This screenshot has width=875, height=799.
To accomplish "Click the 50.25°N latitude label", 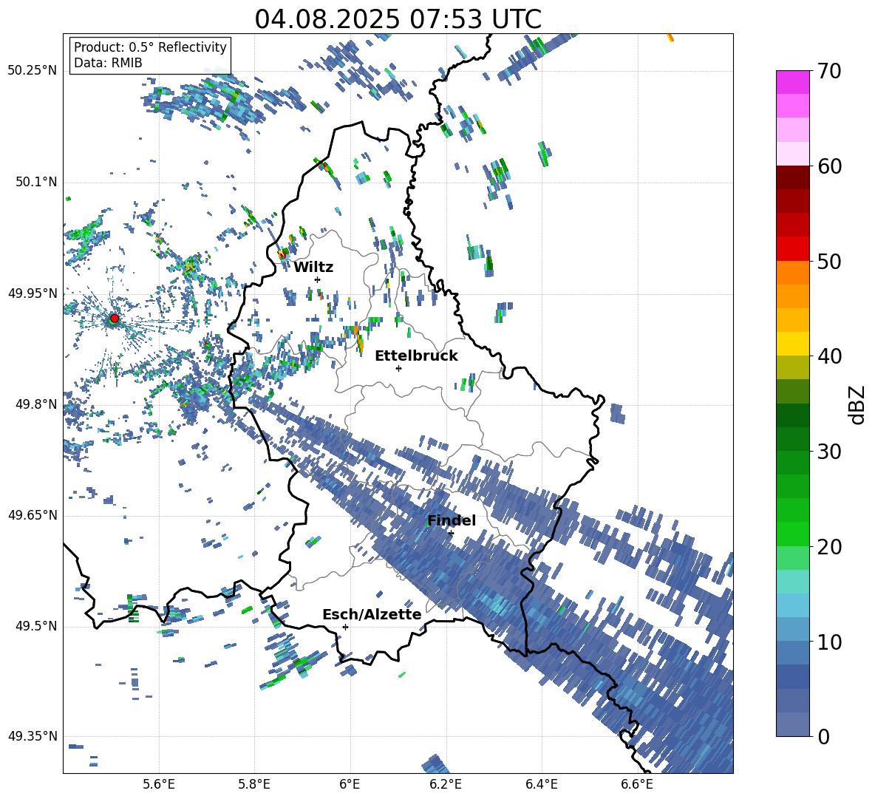I will (x=33, y=71).
